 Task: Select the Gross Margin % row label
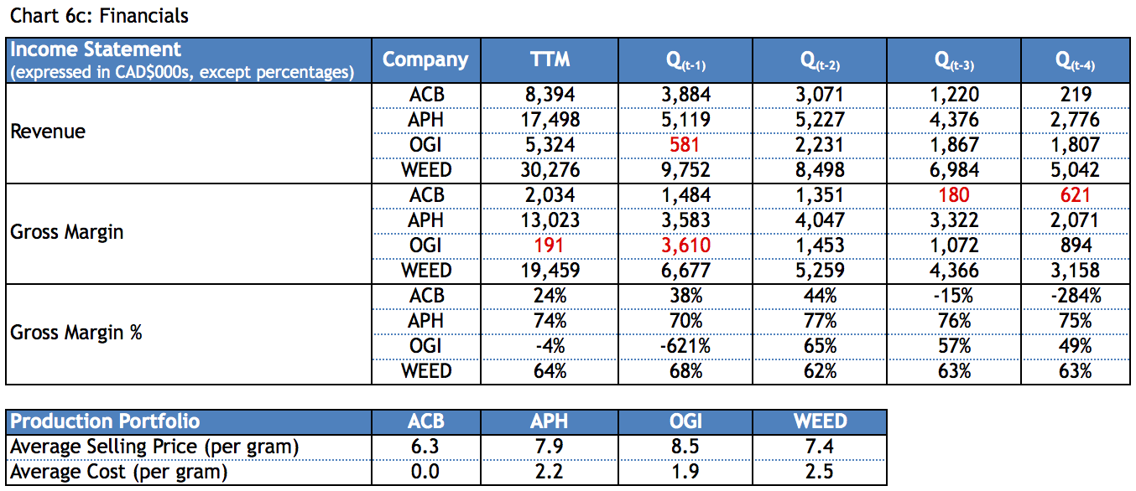[76, 333]
